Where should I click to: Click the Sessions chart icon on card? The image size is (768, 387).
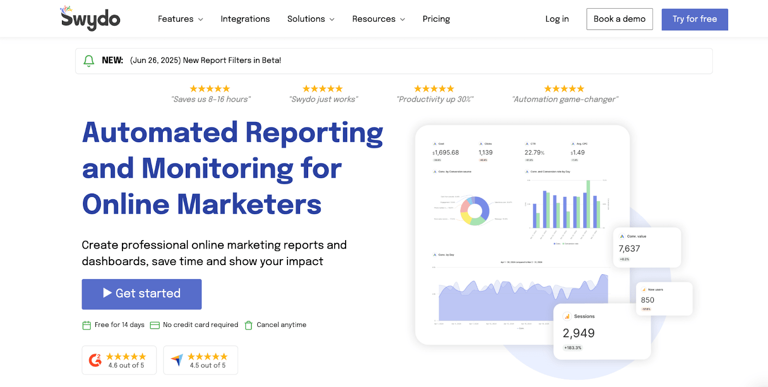click(567, 316)
